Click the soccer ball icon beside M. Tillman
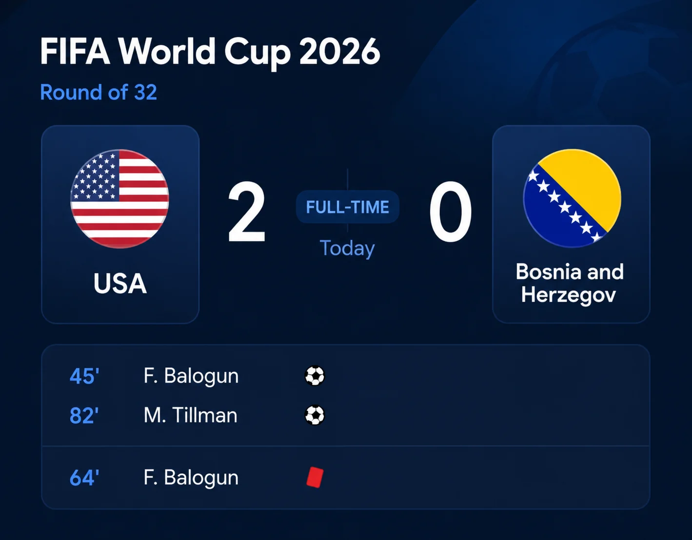The image size is (692, 540). point(315,415)
